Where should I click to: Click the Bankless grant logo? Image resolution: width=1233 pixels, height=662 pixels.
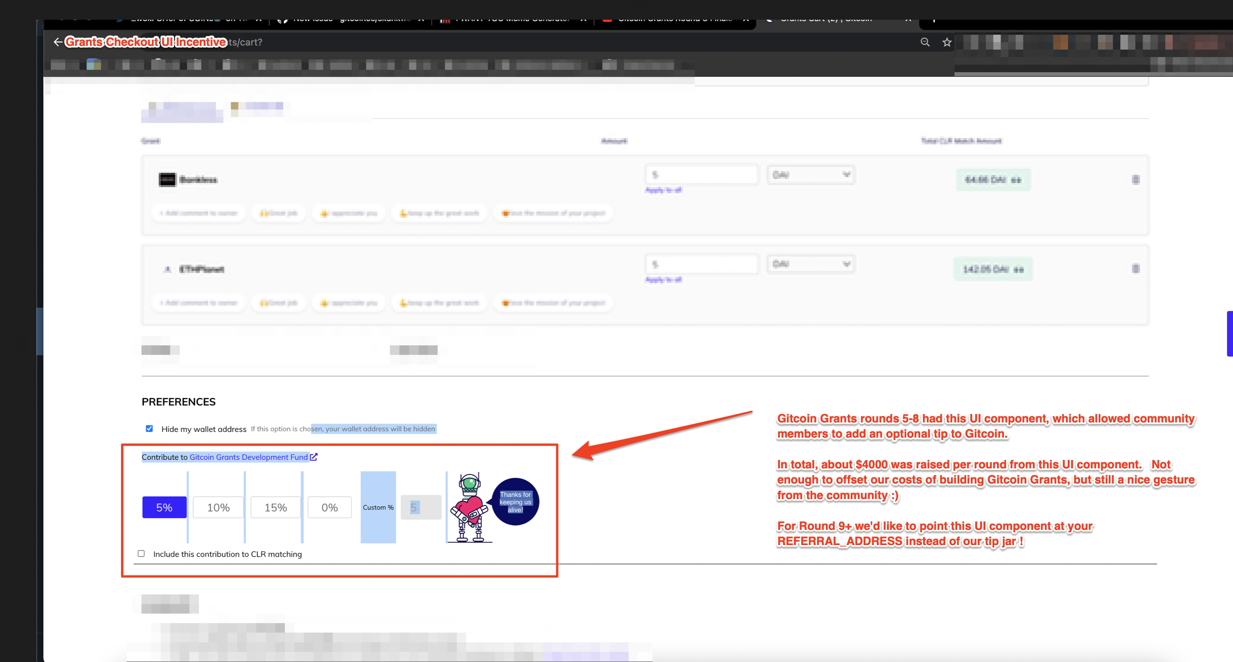point(167,179)
